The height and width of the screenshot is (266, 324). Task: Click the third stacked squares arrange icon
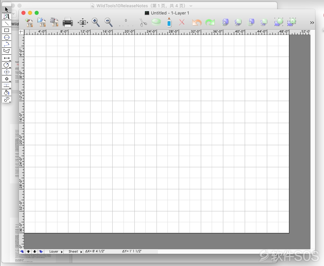(251, 22)
